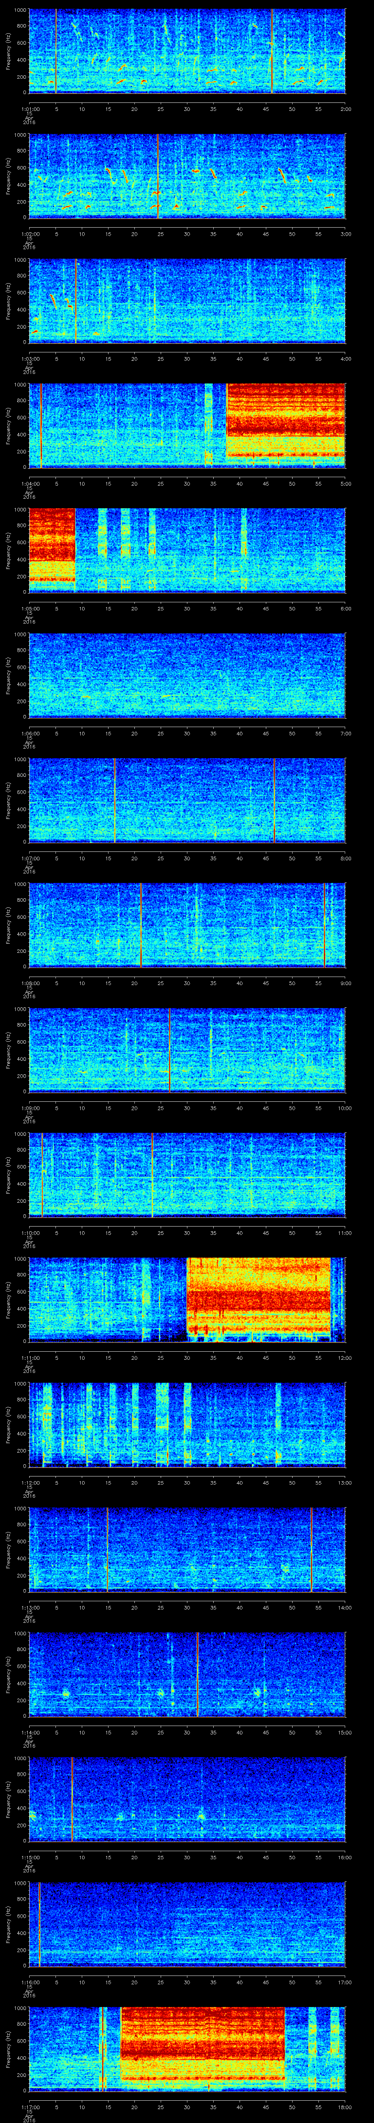The height and width of the screenshot is (2123, 374).
Task: Choose the spectrogram panel starting at 1:13:00
Action: click(187, 1549)
